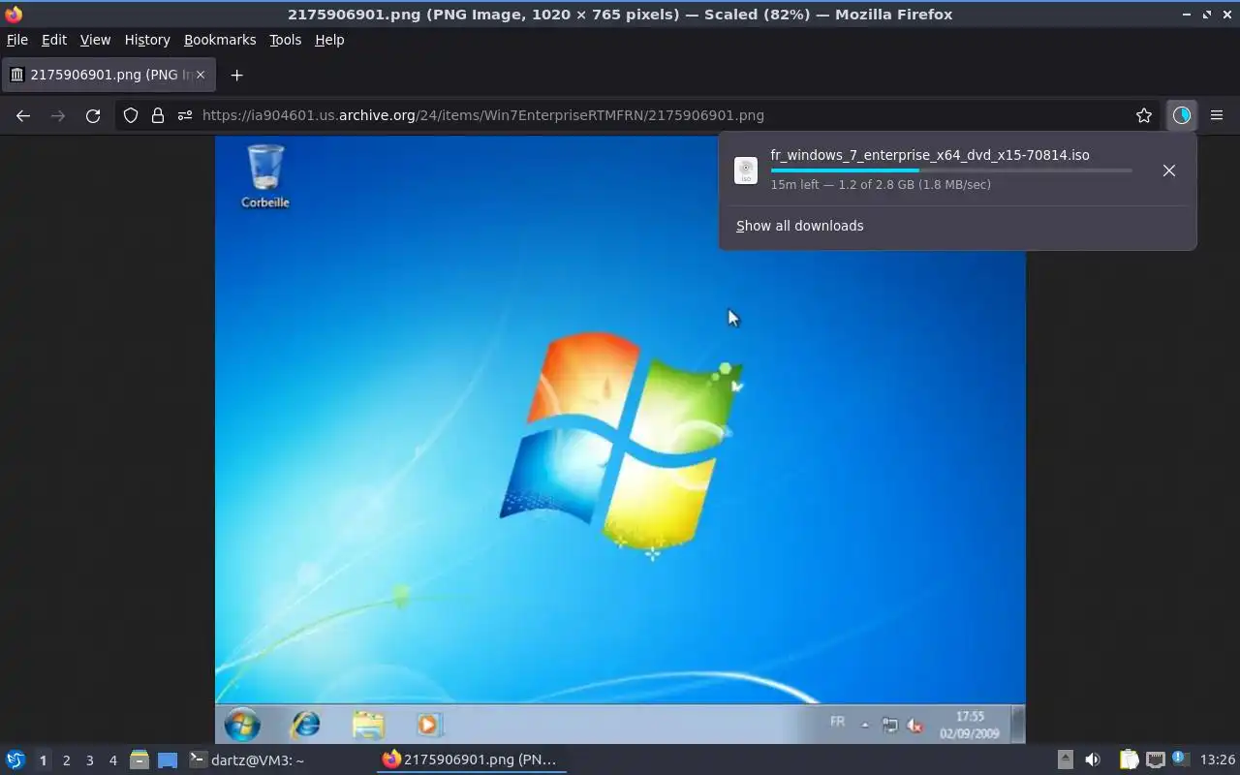Click the show desktop icon in the panel

[x=168, y=760]
